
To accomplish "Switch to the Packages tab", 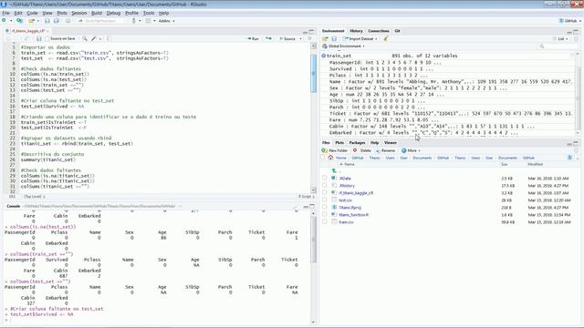I will tap(357, 143).
